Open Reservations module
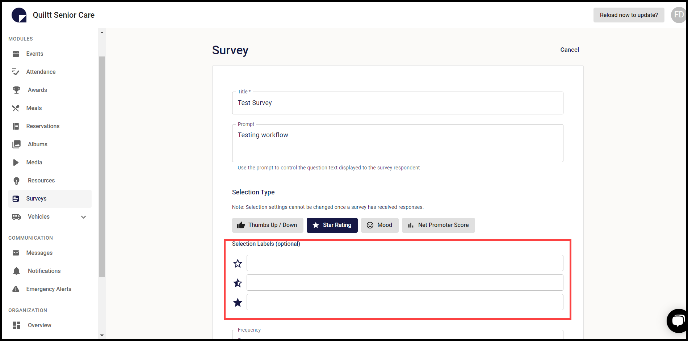688x341 pixels. [x=50, y=126]
